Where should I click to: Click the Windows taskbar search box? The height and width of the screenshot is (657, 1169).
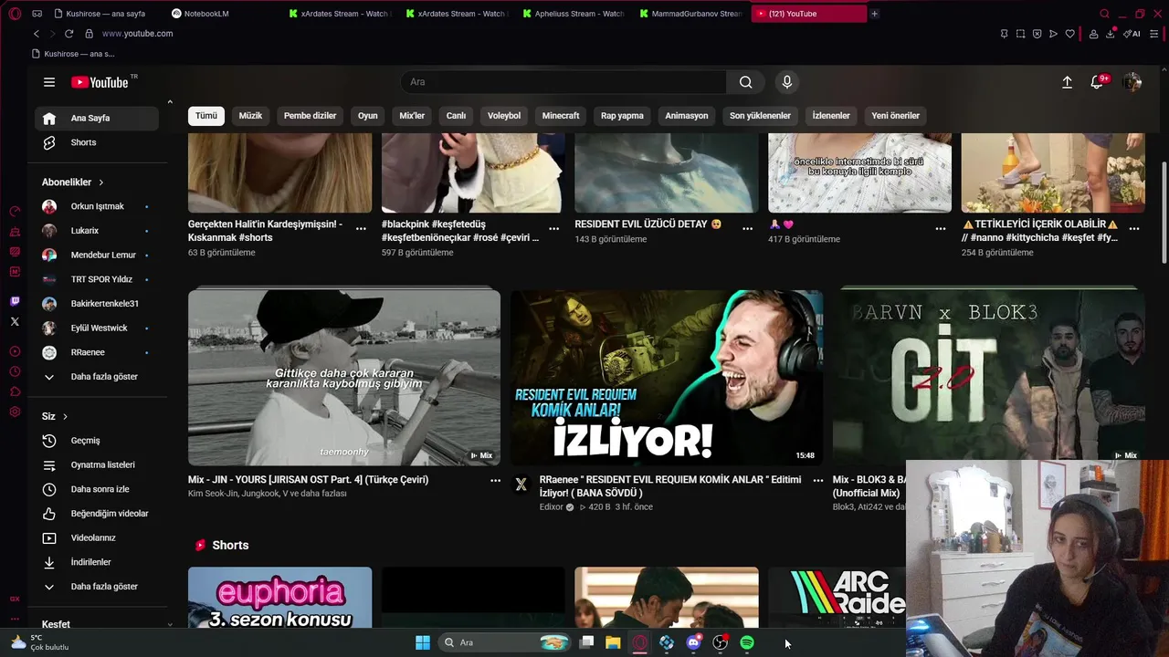(505, 642)
